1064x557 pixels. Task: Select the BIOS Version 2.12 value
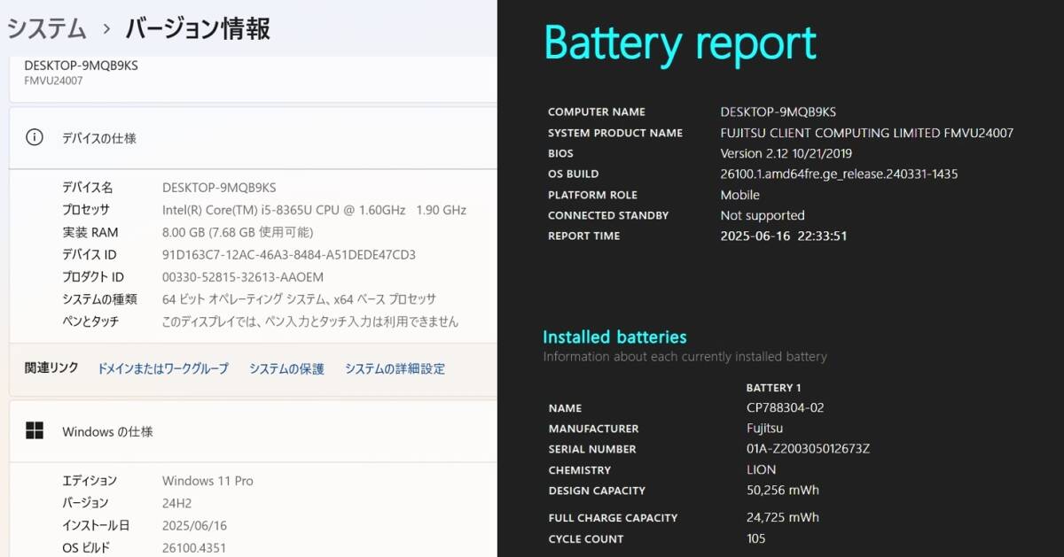point(786,153)
